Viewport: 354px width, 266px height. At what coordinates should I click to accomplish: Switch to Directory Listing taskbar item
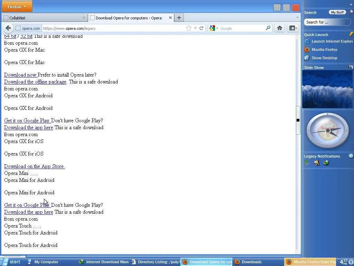pyautogui.click(x=156, y=262)
